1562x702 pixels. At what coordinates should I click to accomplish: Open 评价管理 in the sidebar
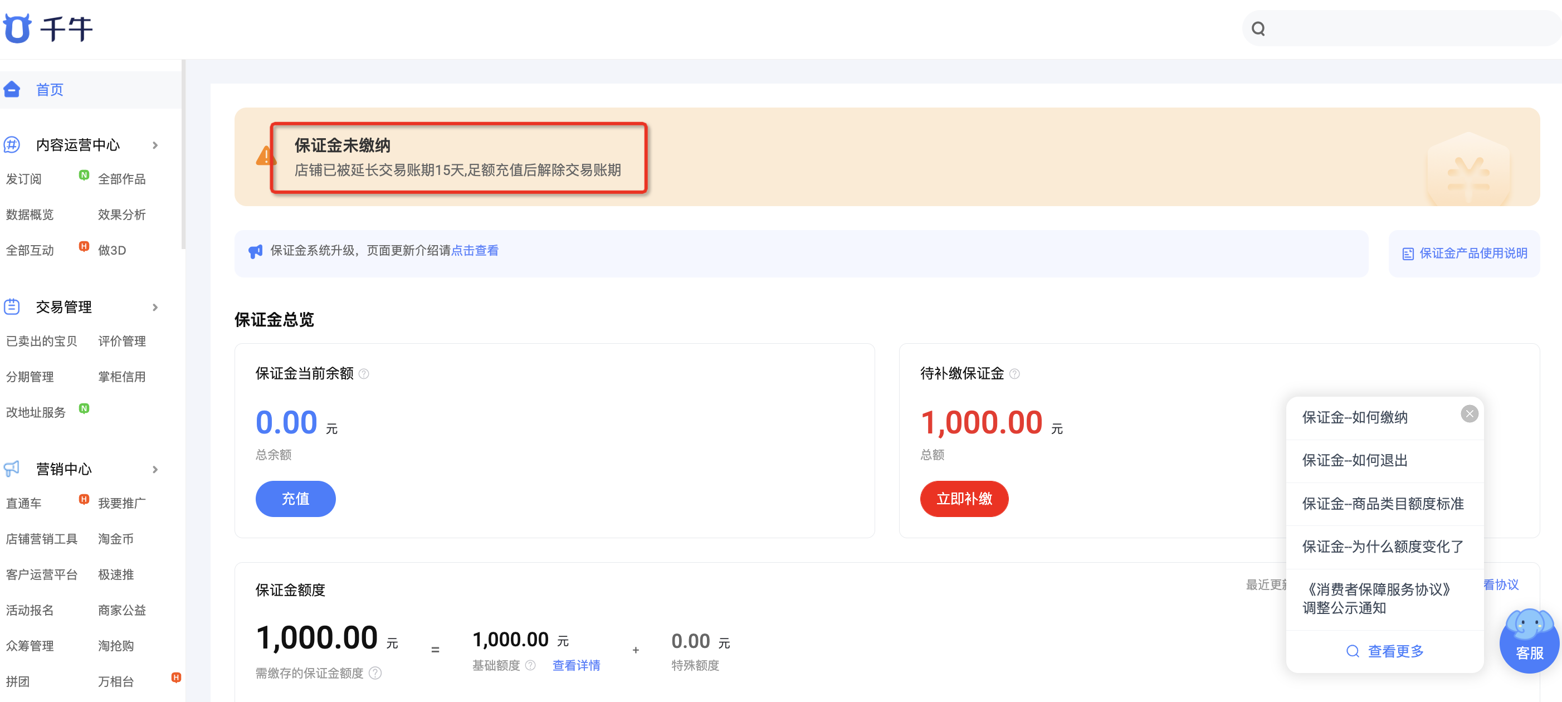point(122,342)
